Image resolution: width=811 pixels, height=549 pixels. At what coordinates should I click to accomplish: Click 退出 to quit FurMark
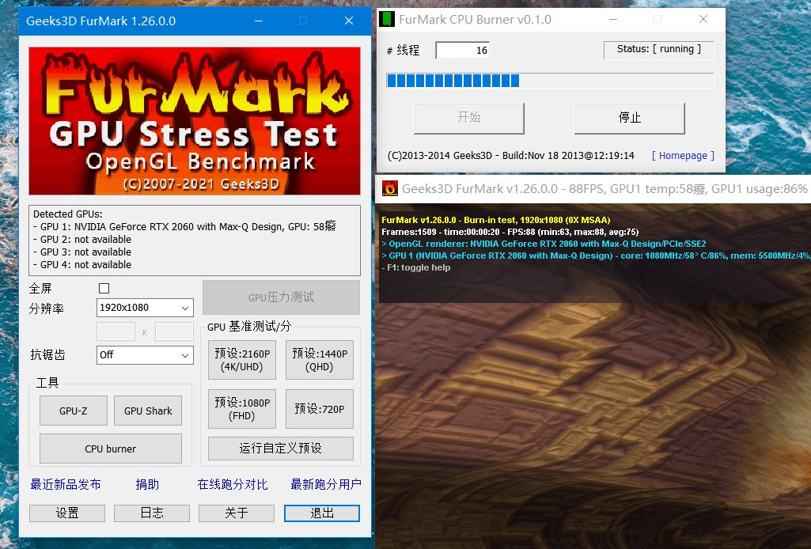pos(321,513)
